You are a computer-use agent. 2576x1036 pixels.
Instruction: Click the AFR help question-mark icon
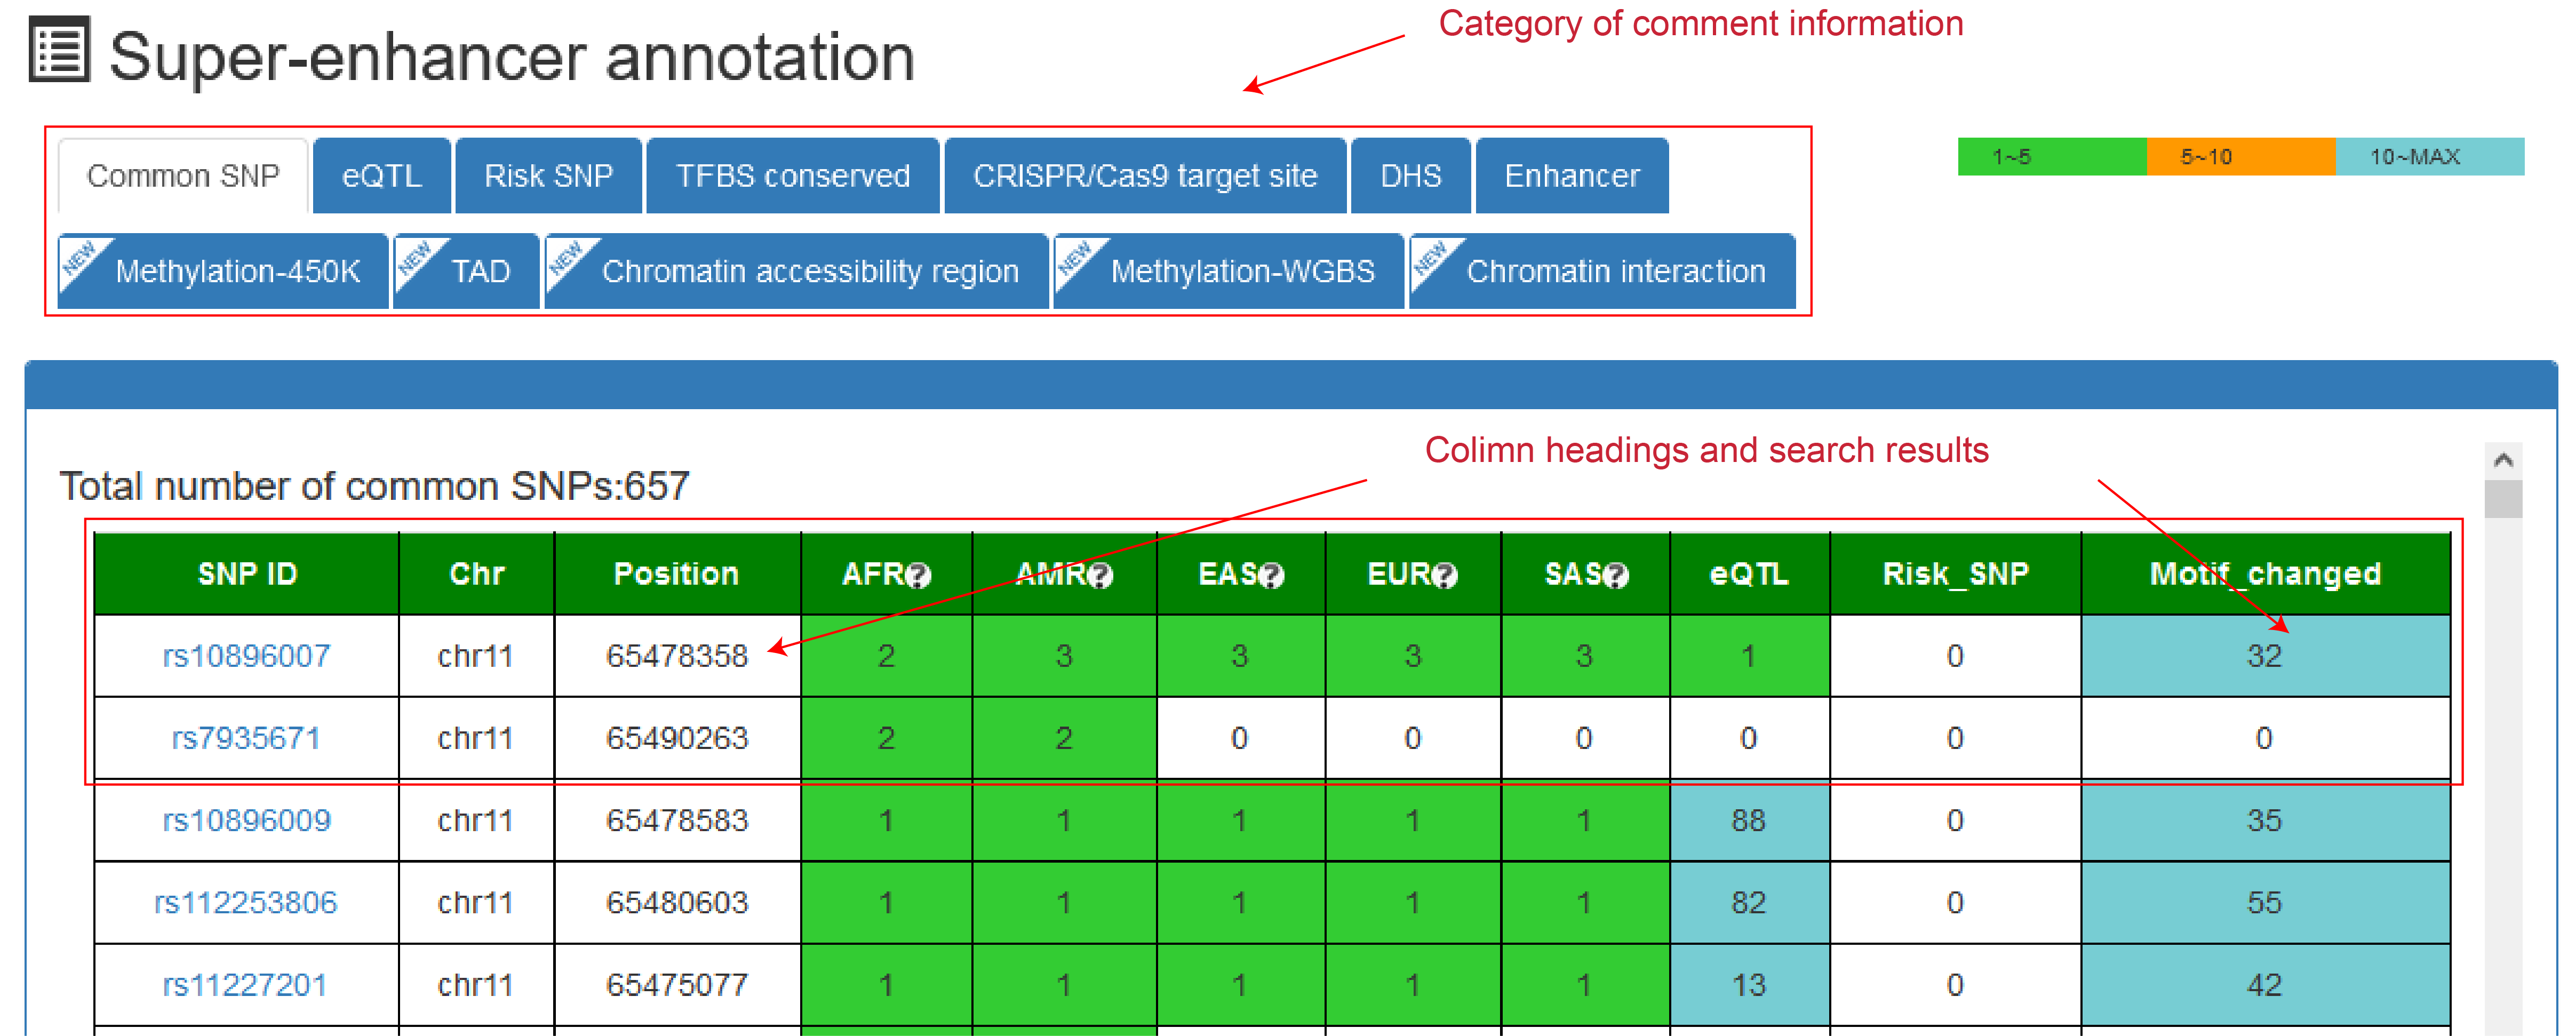tap(918, 576)
